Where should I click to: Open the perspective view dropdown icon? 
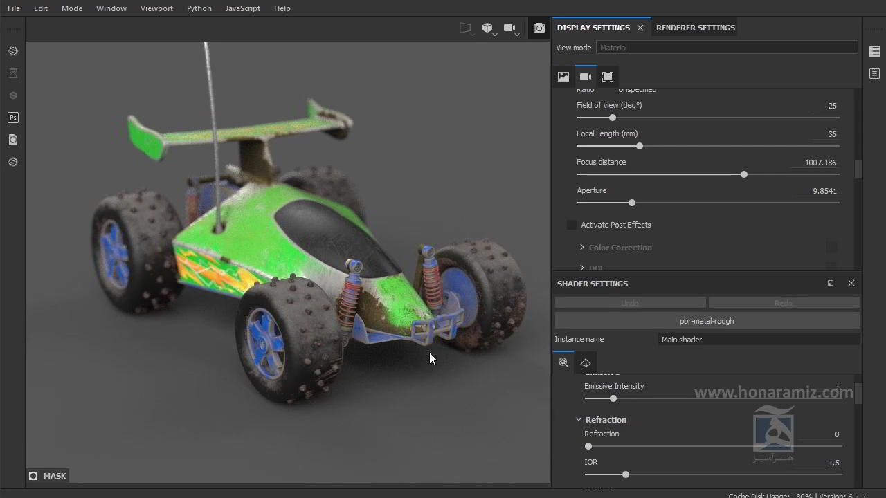(x=466, y=28)
